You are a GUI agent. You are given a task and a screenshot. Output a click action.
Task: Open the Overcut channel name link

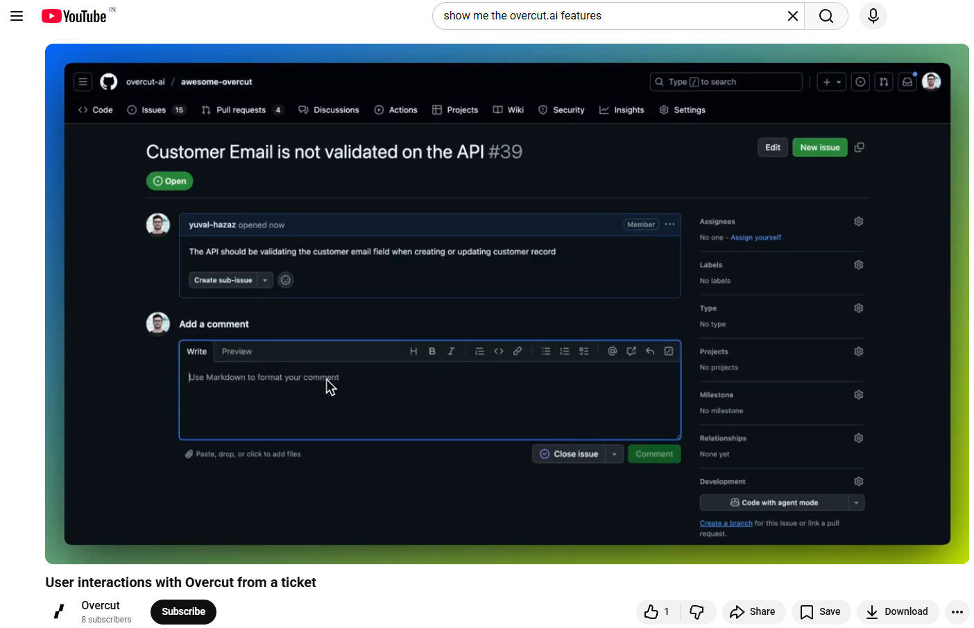pyautogui.click(x=101, y=605)
